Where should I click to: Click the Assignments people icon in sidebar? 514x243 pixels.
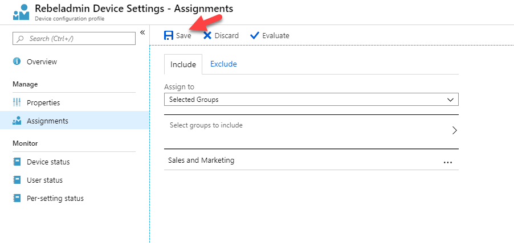tap(17, 121)
